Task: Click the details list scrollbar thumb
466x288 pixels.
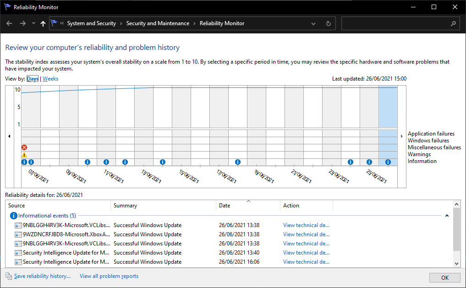Action: [456, 229]
